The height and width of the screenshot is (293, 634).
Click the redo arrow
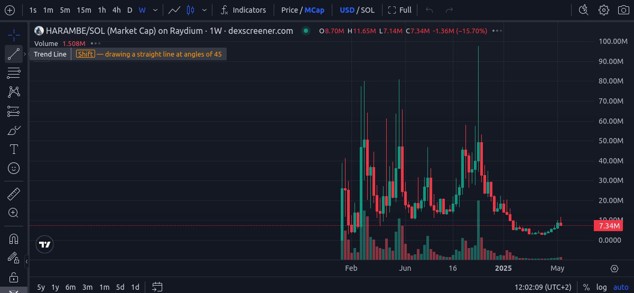click(x=449, y=10)
